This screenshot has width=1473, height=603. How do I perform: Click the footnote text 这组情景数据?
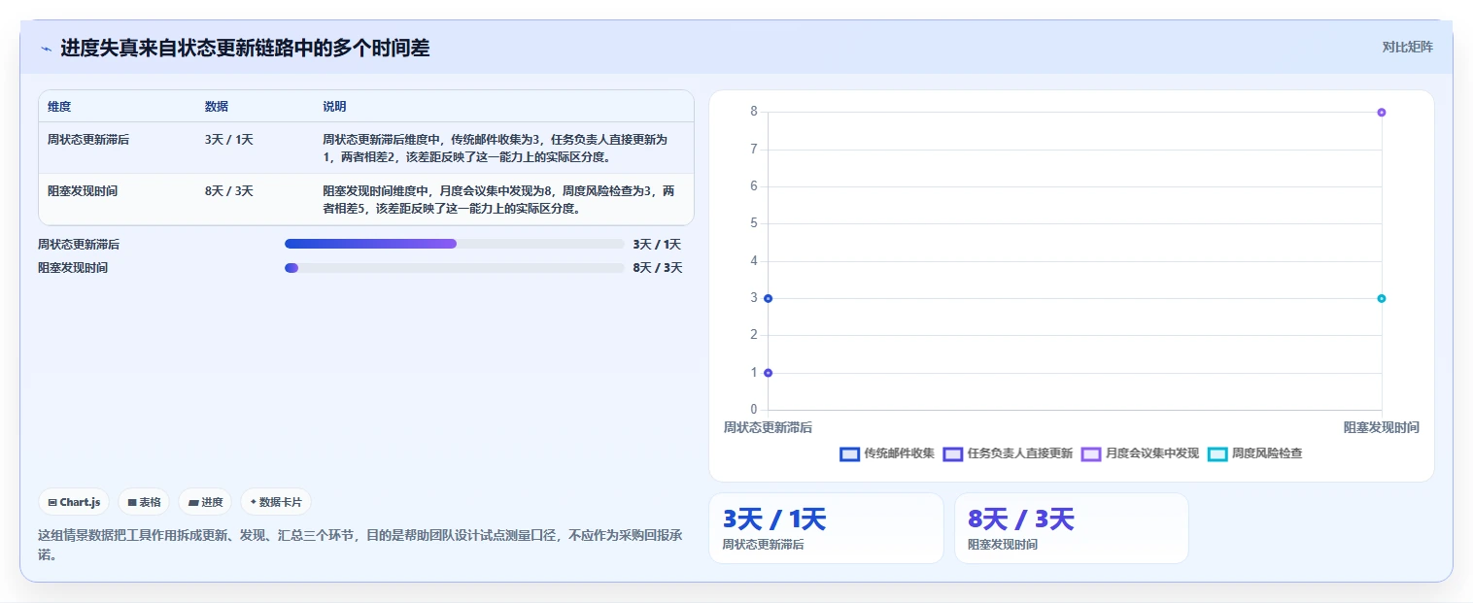point(360,544)
